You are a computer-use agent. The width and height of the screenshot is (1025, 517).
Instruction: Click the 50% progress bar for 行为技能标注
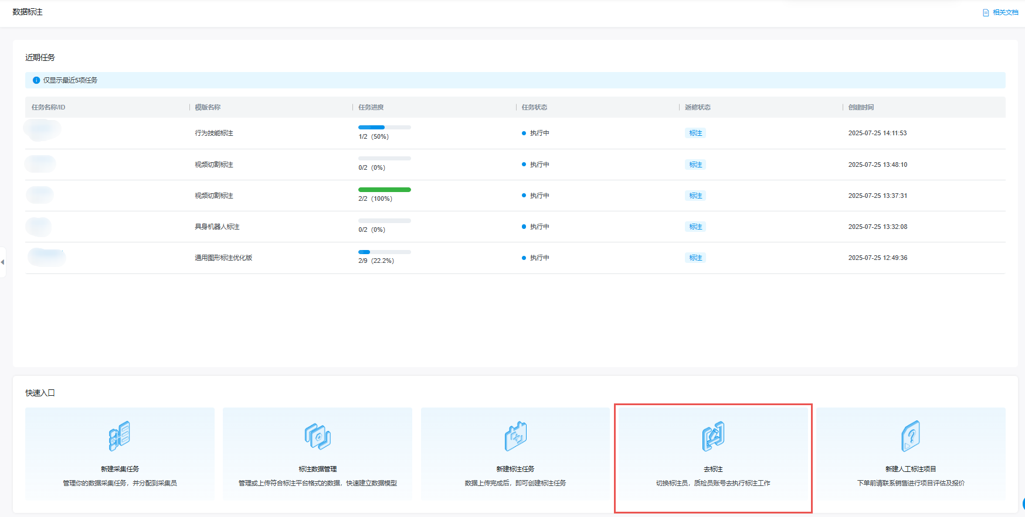click(384, 127)
